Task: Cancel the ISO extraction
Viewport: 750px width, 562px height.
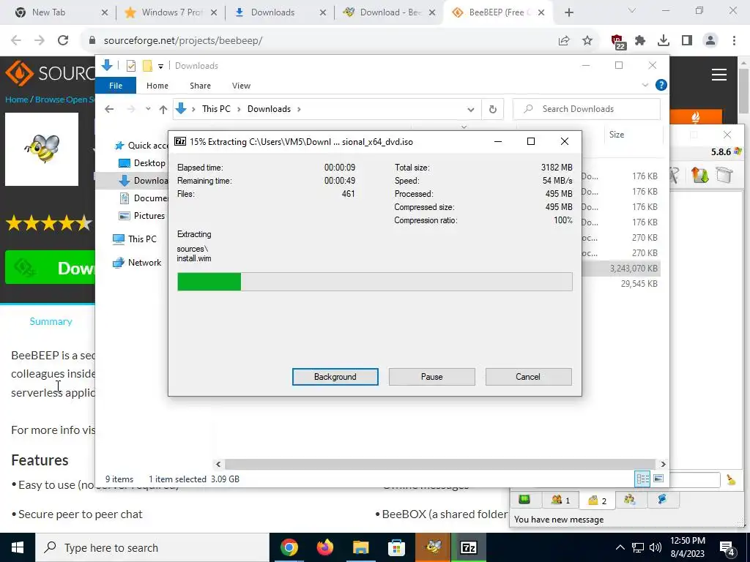Action: (528, 377)
